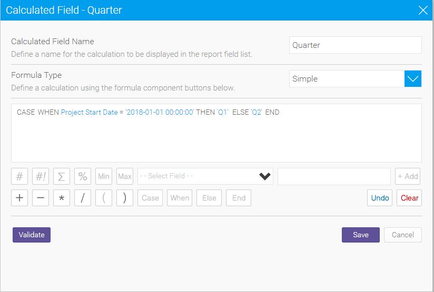Click the END keyword in the formula
This screenshot has height=292, width=434.
[x=272, y=112]
